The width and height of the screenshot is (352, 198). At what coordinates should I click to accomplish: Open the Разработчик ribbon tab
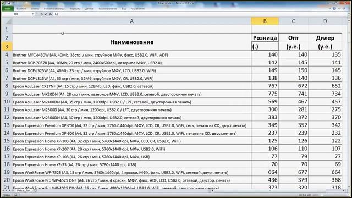pyautogui.click(x=137, y=9)
